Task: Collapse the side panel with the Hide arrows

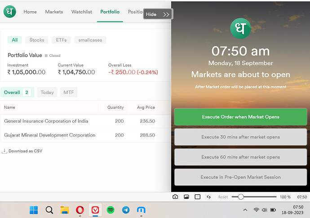Action: 158,14
